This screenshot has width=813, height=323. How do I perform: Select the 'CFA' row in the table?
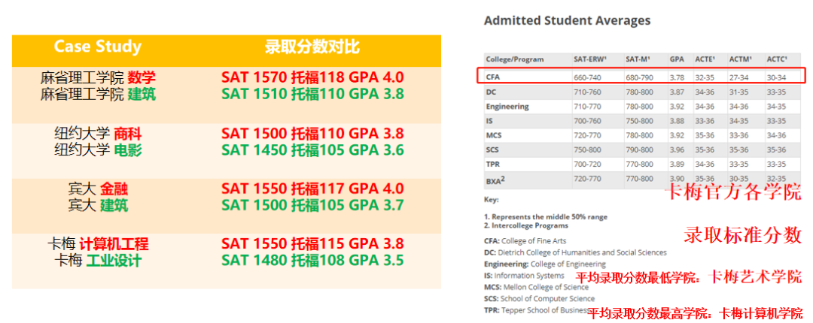pos(642,76)
